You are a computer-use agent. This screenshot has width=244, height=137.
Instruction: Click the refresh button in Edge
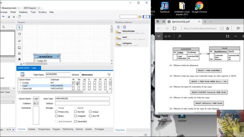[175, 29]
